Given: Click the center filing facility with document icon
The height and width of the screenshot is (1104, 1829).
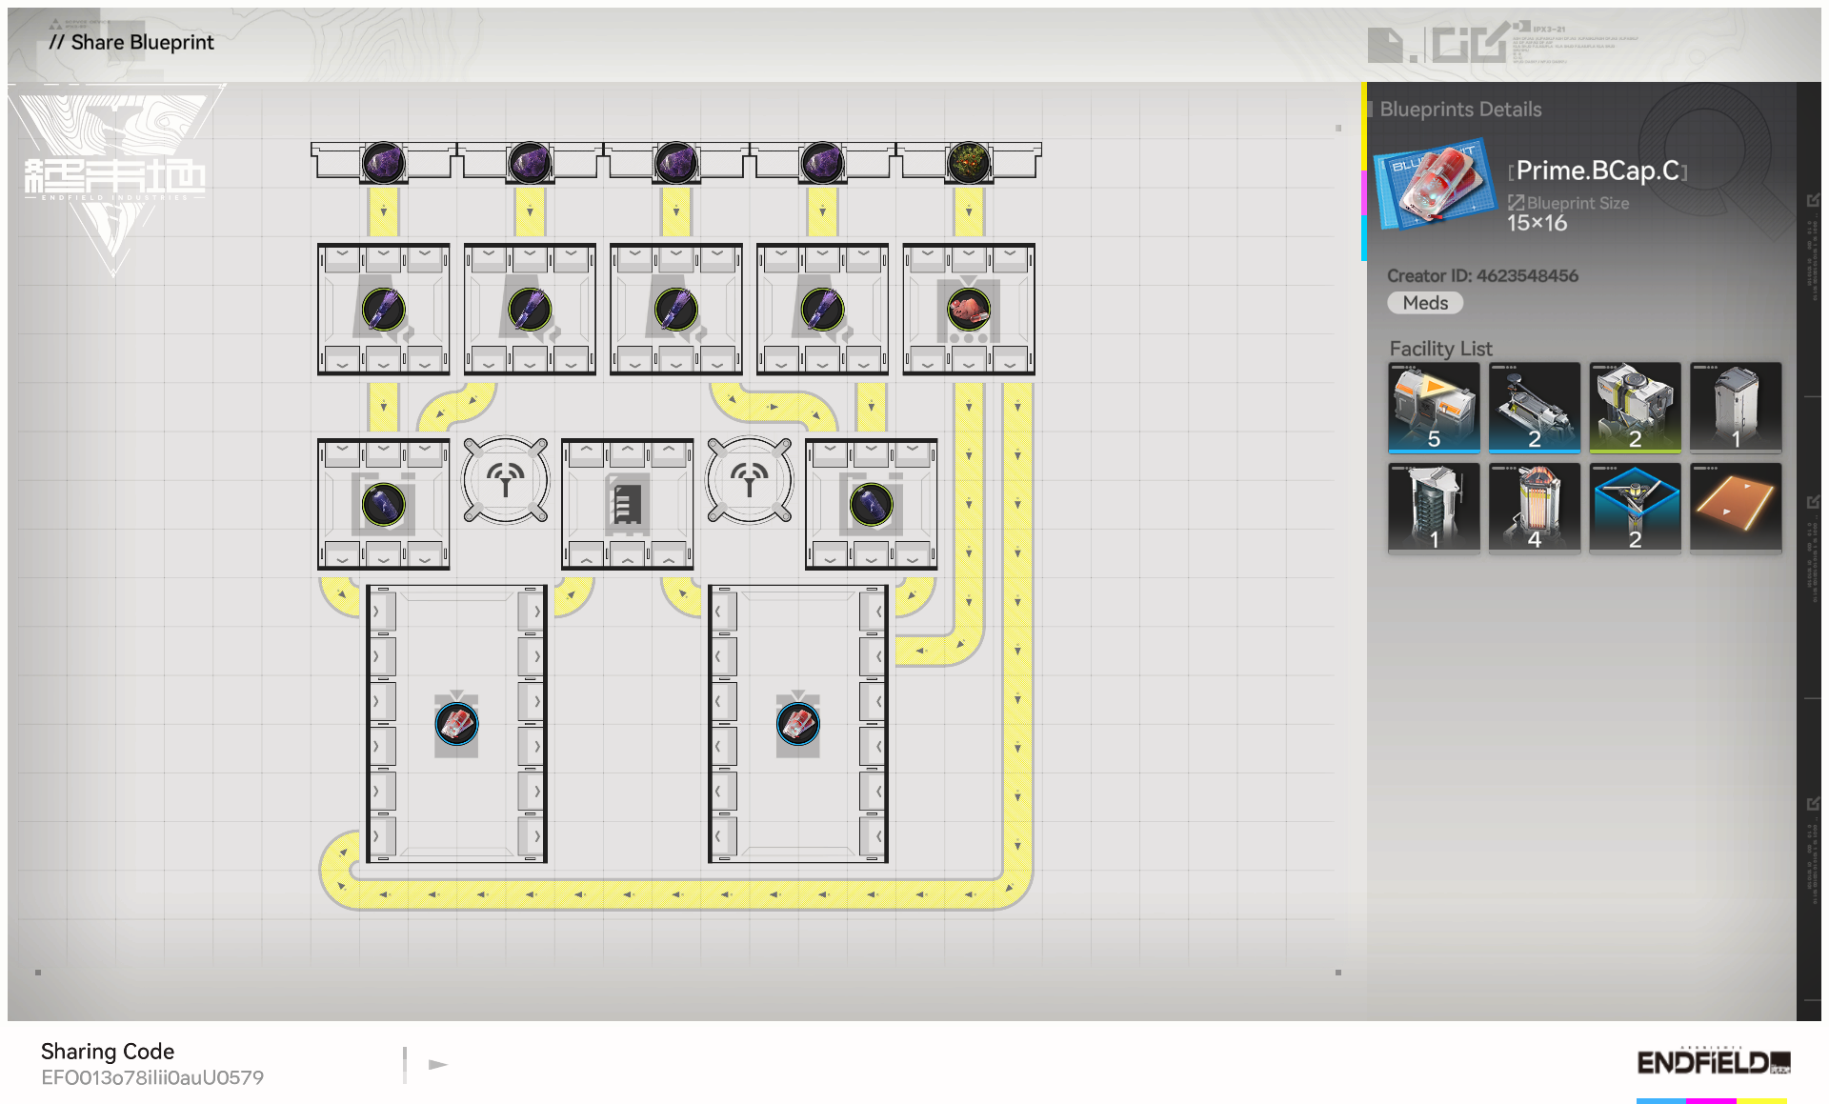Looking at the screenshot, I should pyautogui.click(x=627, y=504).
